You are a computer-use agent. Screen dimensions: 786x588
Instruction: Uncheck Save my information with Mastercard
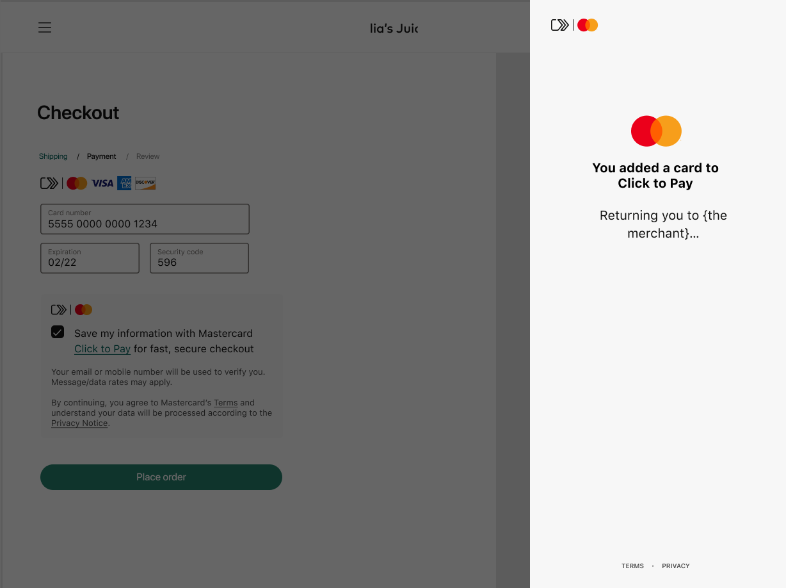pyautogui.click(x=58, y=332)
